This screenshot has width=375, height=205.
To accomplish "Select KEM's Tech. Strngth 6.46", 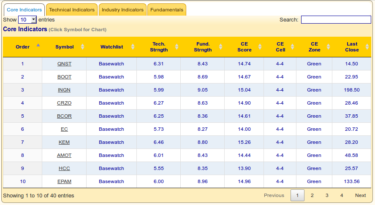I will coord(158,142).
